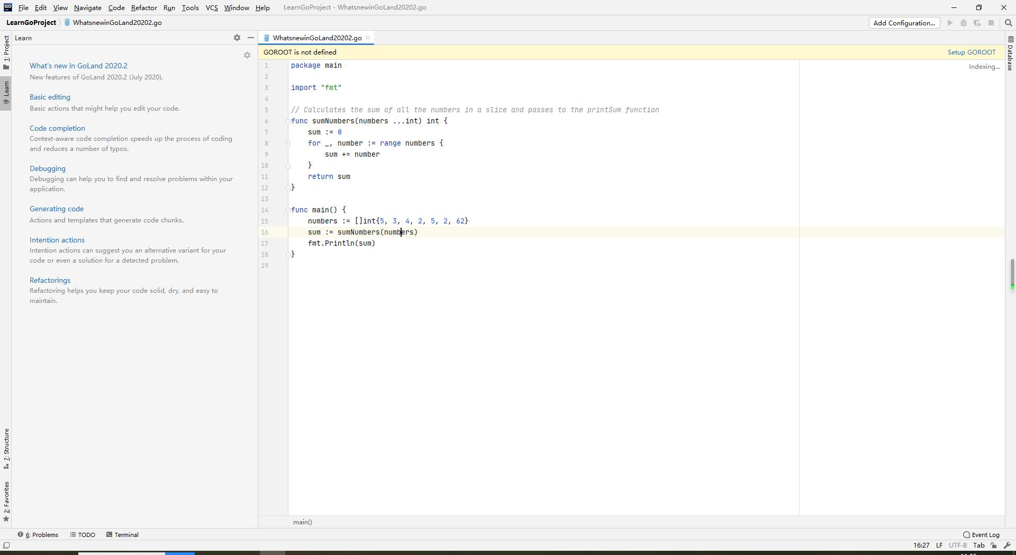Open What's new in GoLand 2020.2 lesson

pos(78,66)
